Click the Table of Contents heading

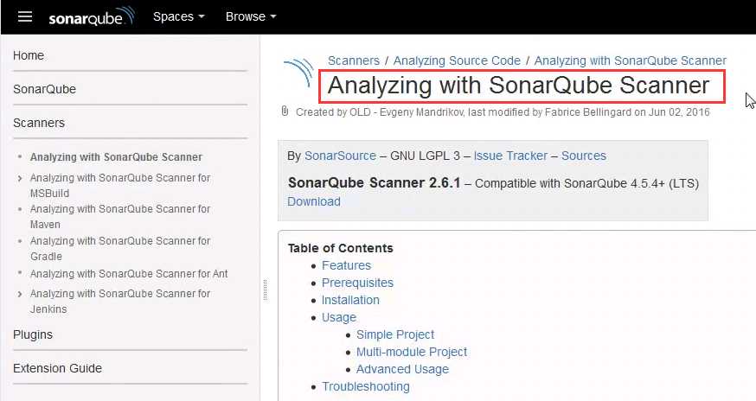click(x=341, y=248)
